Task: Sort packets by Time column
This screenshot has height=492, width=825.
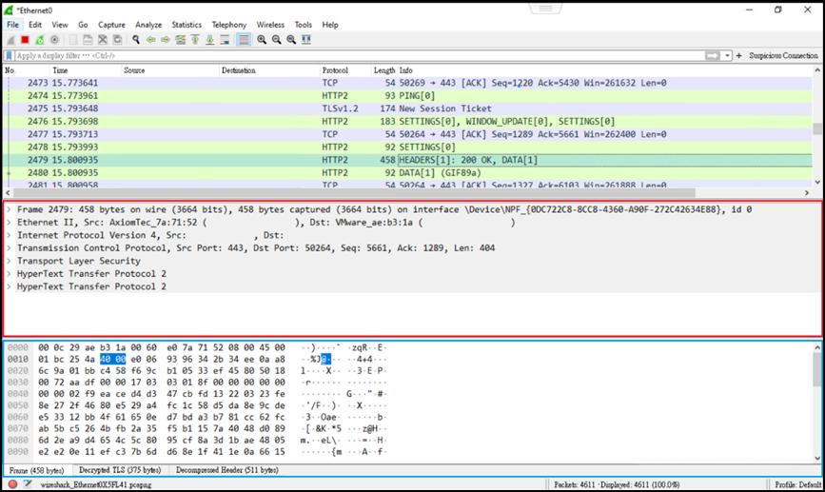Action: click(86, 70)
